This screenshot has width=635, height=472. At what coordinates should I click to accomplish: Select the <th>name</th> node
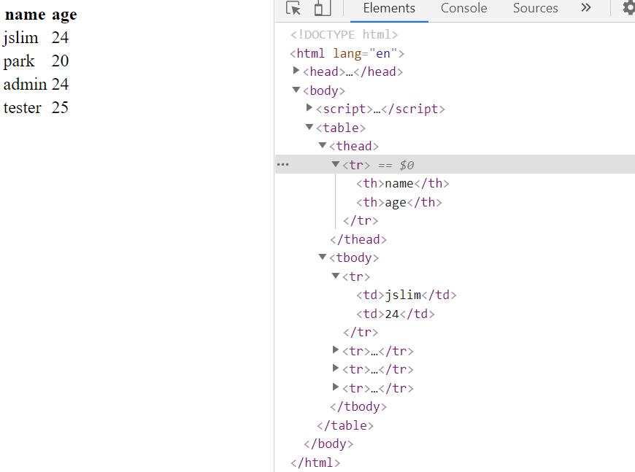[x=403, y=183]
